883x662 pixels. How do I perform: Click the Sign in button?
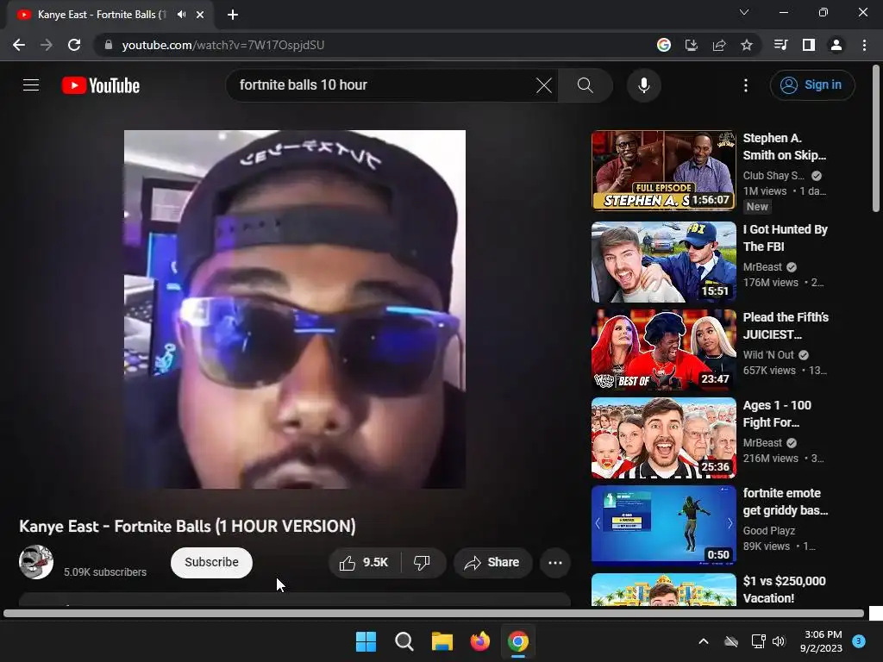click(x=812, y=85)
